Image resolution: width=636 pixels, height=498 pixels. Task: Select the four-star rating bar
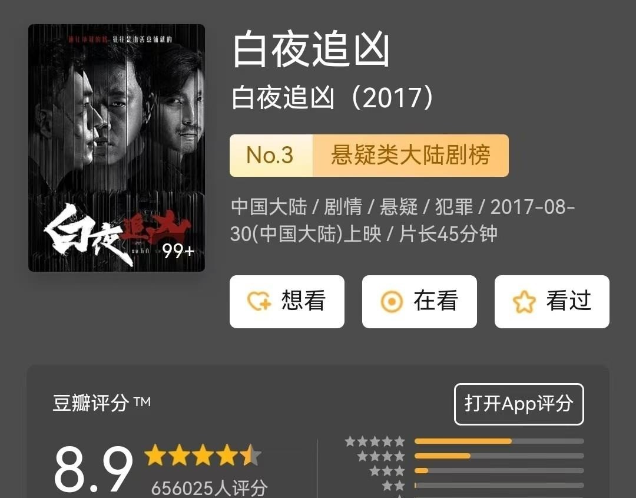click(x=499, y=456)
